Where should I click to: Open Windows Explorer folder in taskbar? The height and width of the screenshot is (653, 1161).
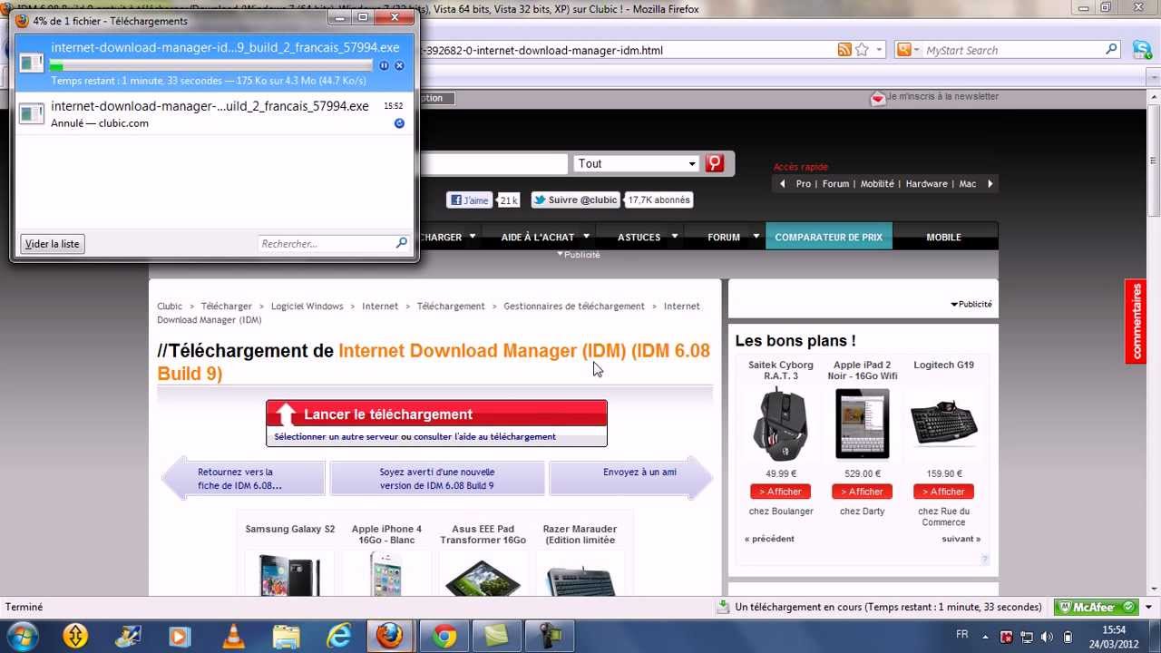point(286,636)
